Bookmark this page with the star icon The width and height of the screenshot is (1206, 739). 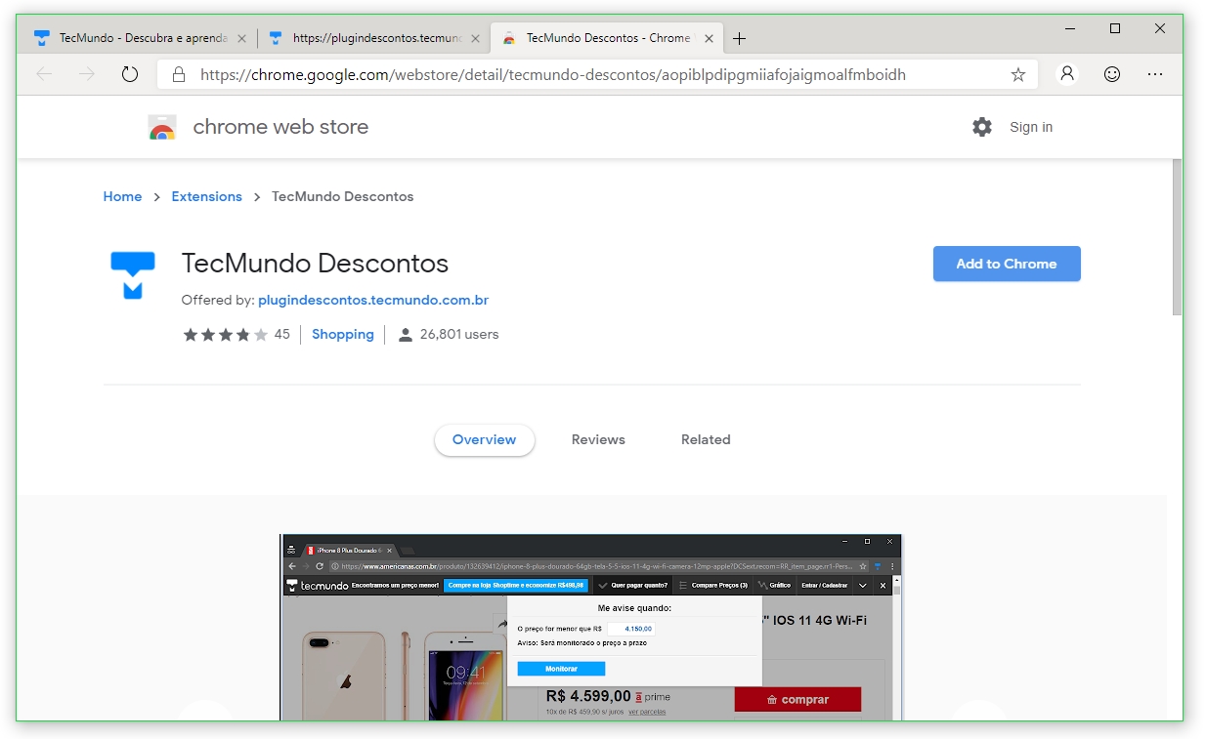[1018, 74]
